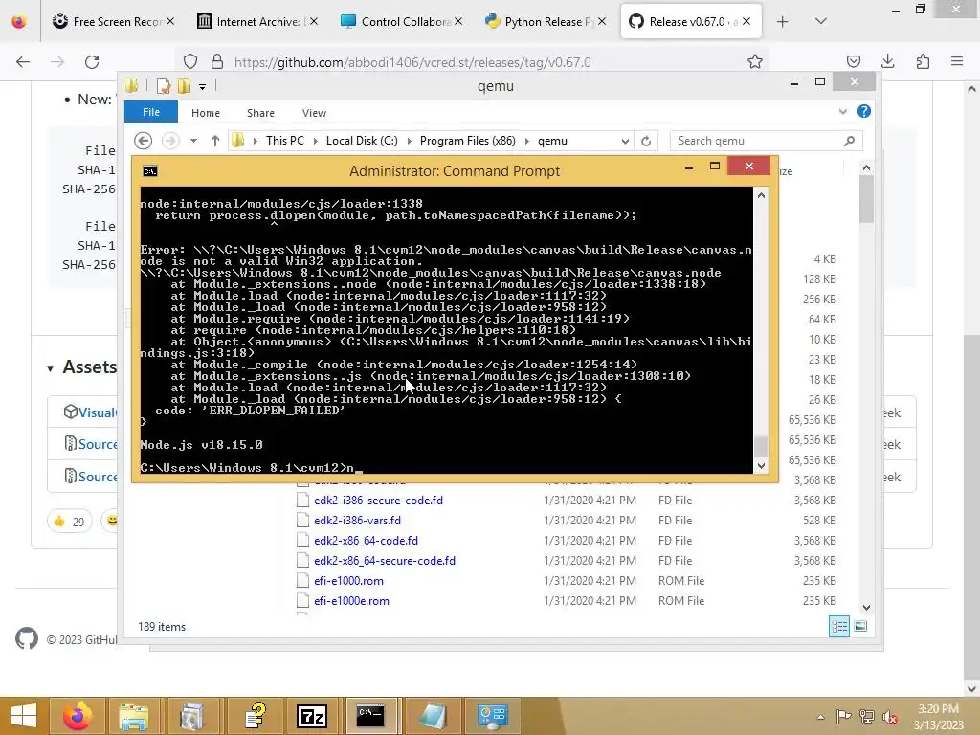This screenshot has height=735, width=980.
Task: Click the Command Prompt system menu icon
Action: [x=150, y=171]
